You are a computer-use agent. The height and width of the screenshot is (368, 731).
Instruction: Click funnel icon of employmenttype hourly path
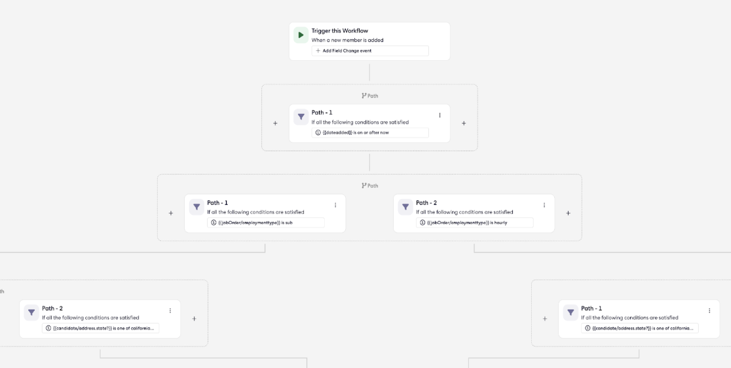point(405,207)
